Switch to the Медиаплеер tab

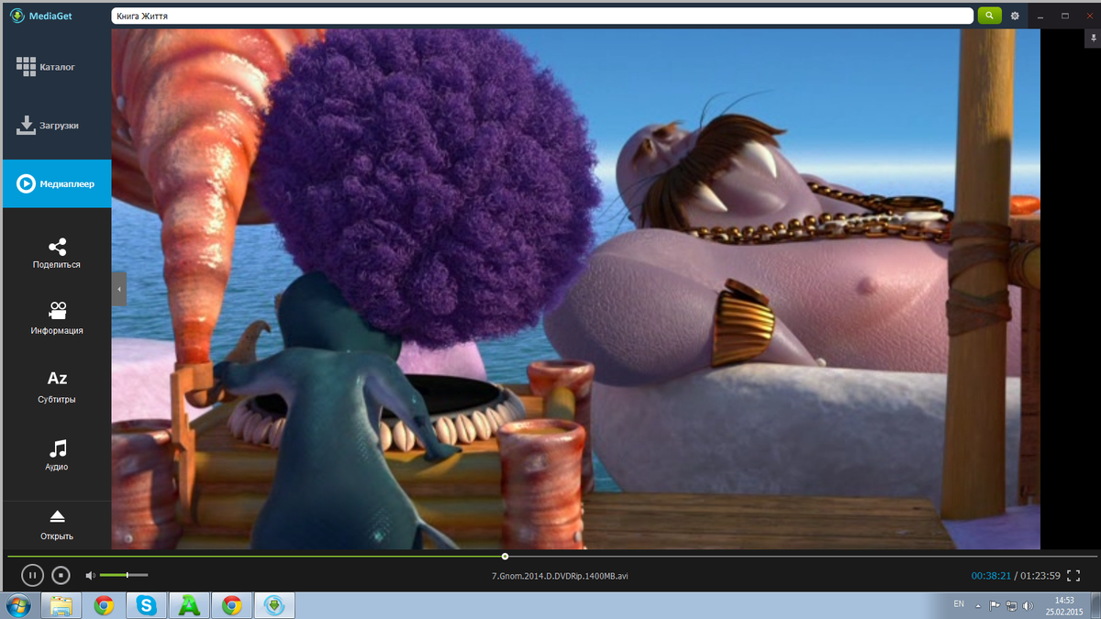tap(56, 183)
